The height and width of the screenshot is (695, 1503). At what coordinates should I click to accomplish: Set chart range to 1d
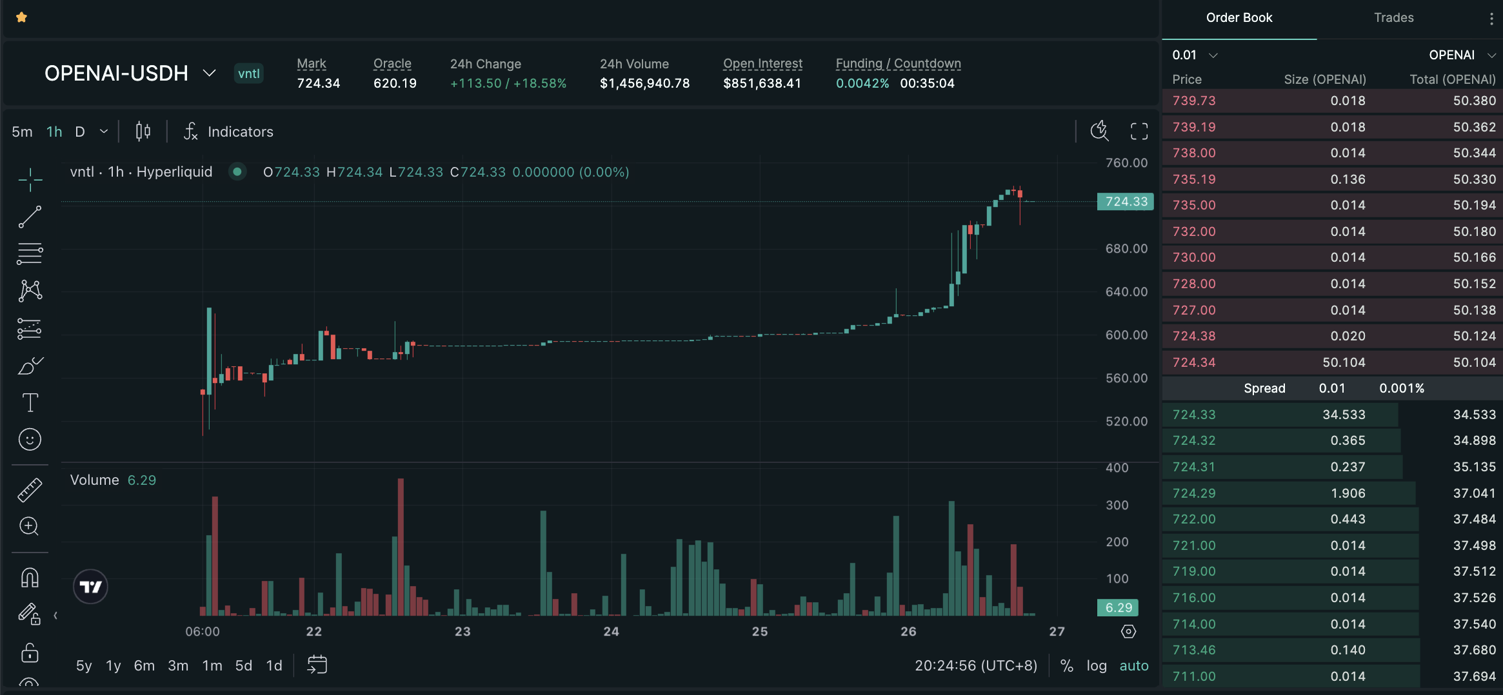point(274,666)
